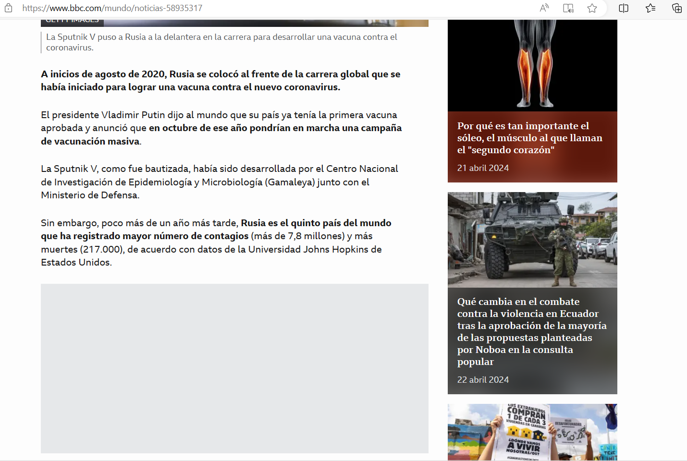This screenshot has width=687, height=461.
Task: Click the Sputnik V image caption text
Action: point(221,42)
